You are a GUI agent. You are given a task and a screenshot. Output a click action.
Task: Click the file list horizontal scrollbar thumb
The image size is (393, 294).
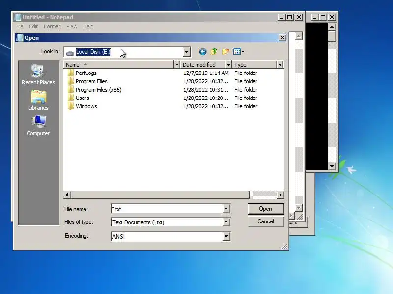tap(160, 195)
